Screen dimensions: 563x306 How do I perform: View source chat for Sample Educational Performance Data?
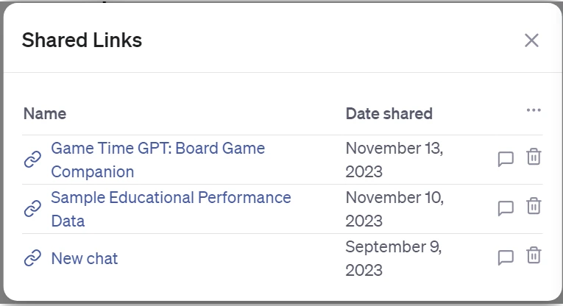point(506,208)
